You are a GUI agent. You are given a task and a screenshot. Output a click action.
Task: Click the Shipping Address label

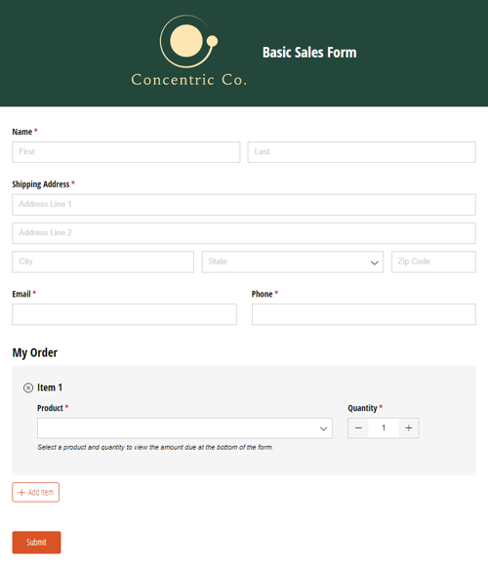click(41, 184)
